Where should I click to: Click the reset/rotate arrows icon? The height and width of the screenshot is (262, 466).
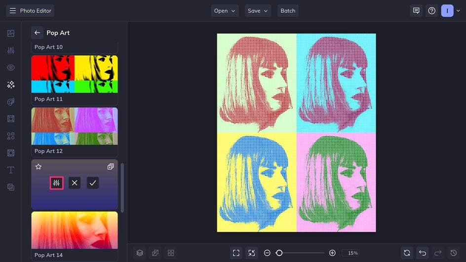pyautogui.click(x=407, y=253)
